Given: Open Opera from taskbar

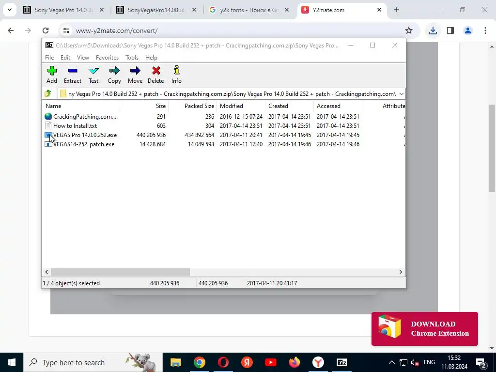Looking at the screenshot, I should point(223,362).
